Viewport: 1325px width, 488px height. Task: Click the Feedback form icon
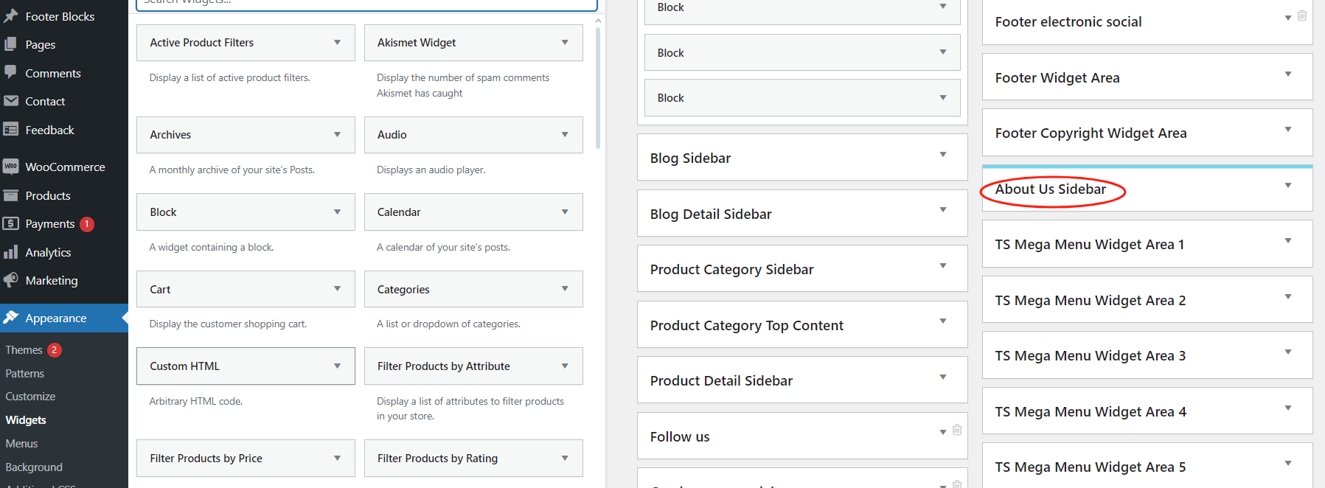click(x=11, y=130)
